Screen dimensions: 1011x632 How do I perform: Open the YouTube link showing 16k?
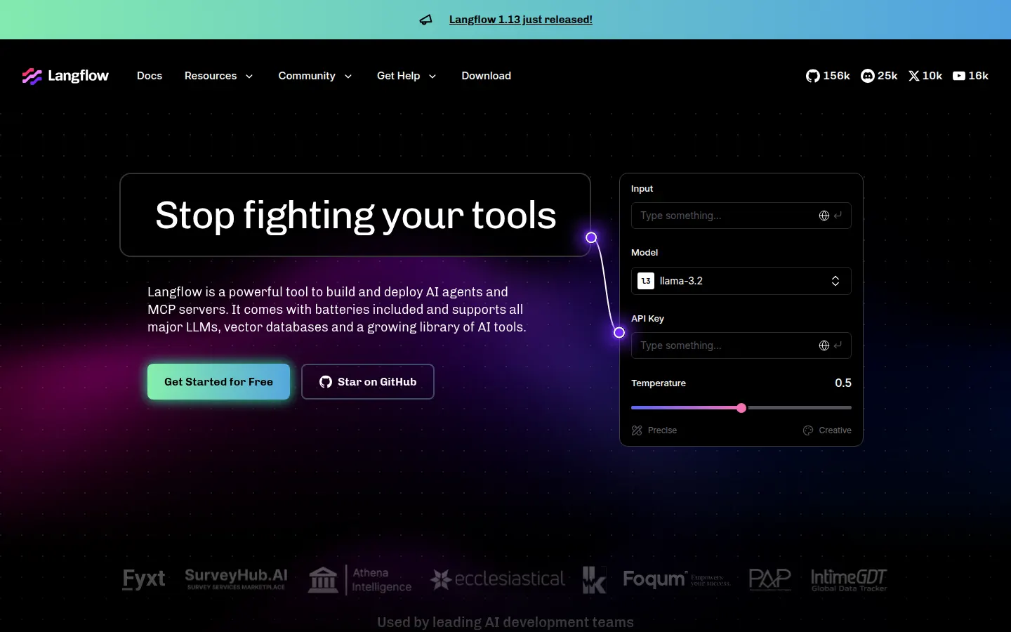coord(970,76)
